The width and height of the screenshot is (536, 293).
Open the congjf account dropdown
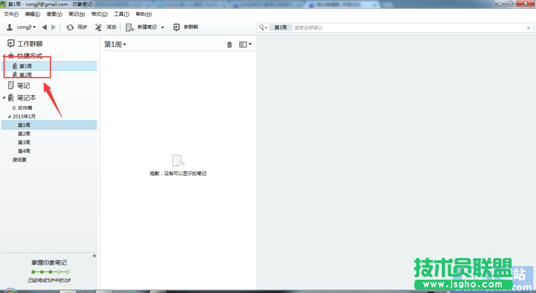pos(21,27)
